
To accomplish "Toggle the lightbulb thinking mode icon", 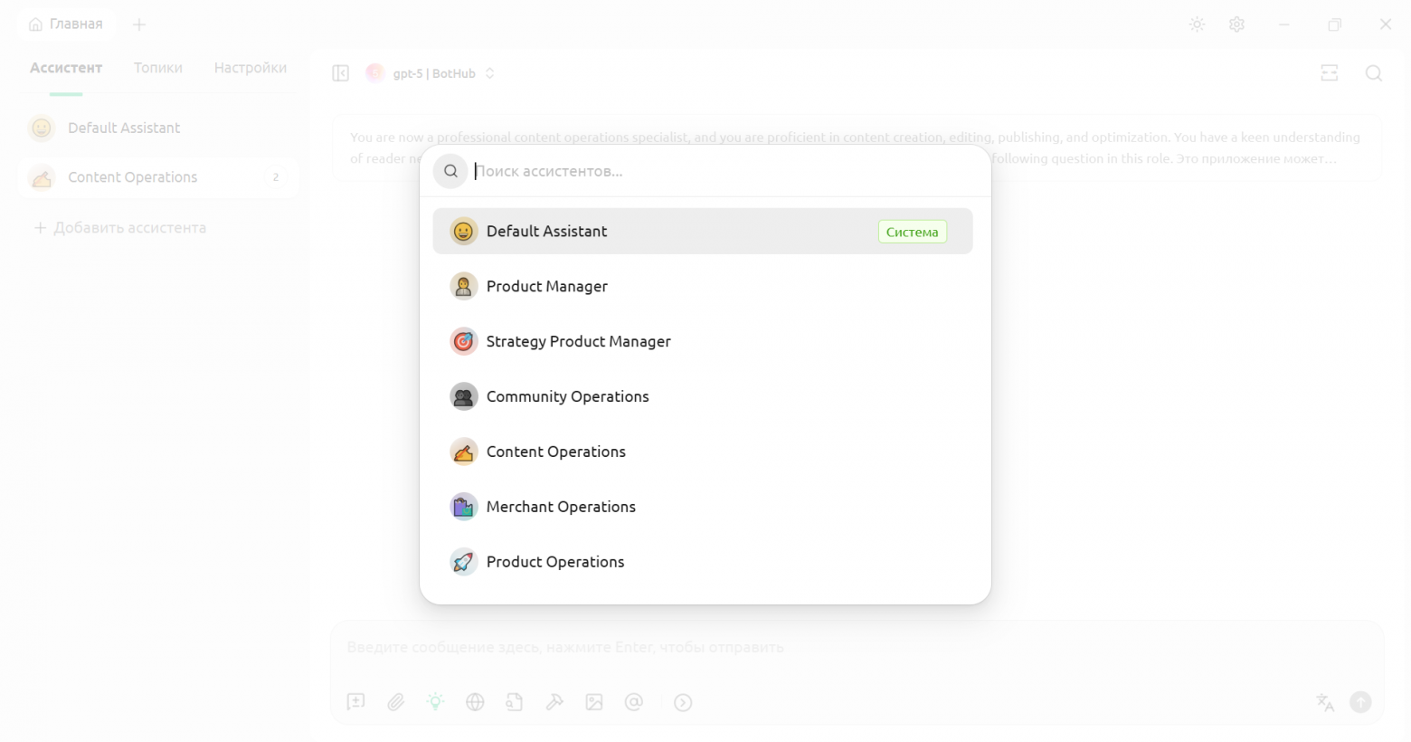I will click(x=435, y=702).
